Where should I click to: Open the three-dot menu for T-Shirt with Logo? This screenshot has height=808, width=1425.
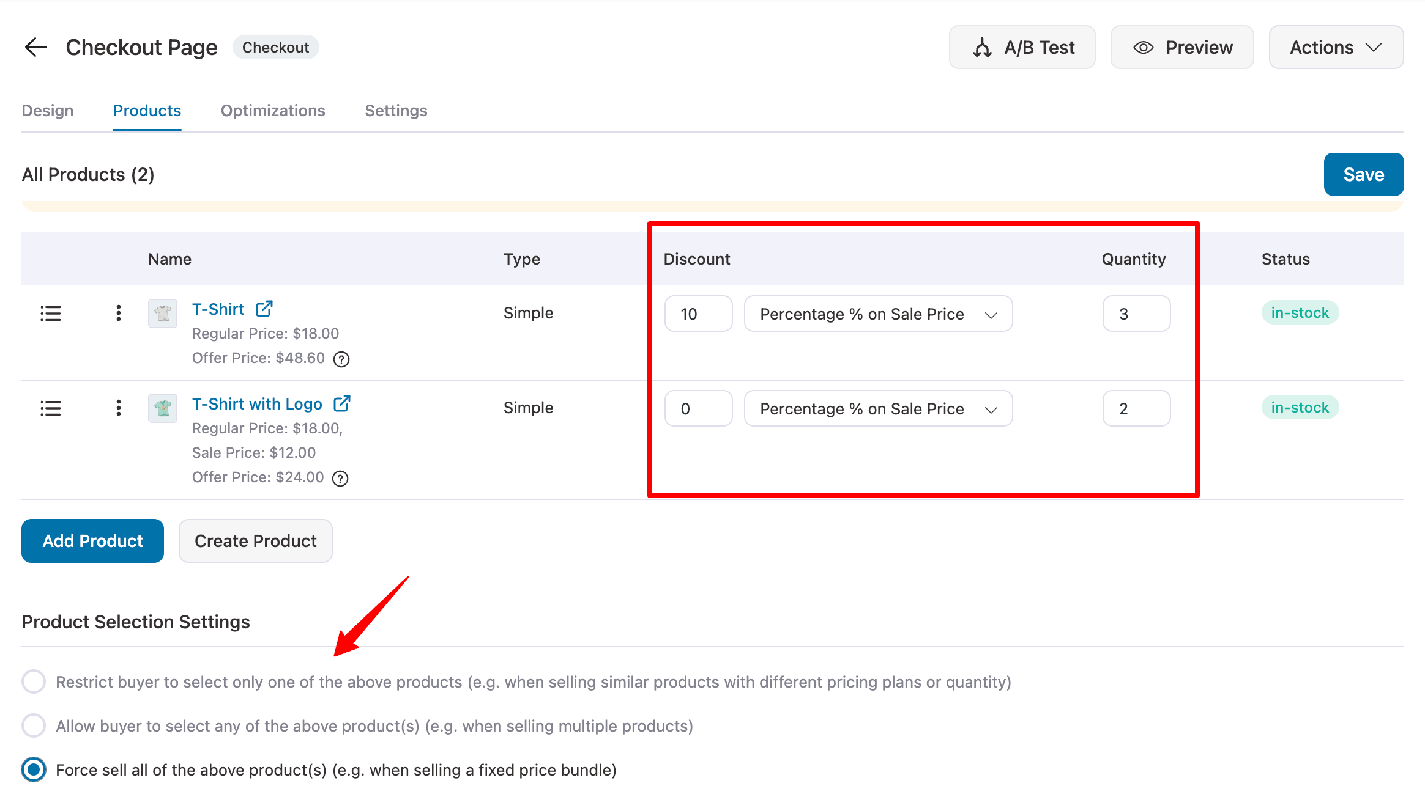[x=118, y=408]
